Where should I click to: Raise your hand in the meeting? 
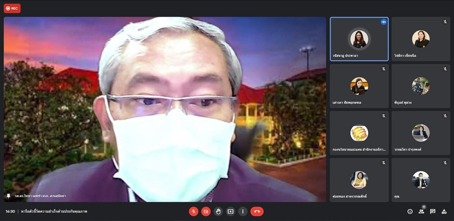pos(218,211)
